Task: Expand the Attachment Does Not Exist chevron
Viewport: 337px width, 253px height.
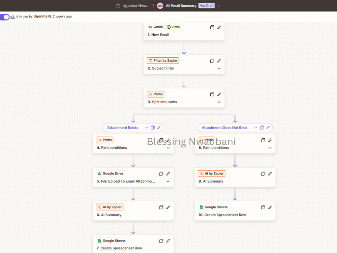Action: coord(256,128)
